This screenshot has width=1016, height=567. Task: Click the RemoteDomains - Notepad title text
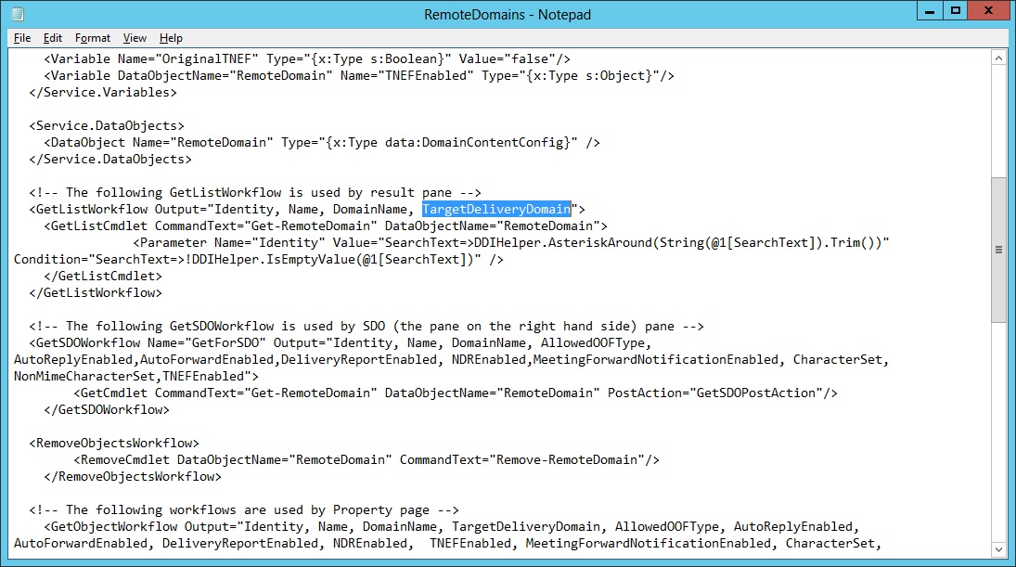(507, 14)
